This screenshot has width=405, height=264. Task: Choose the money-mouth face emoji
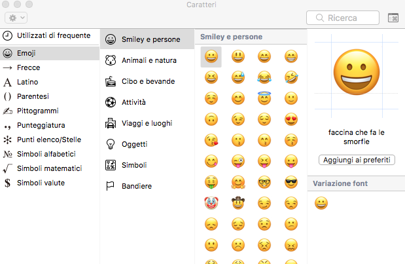click(x=211, y=182)
